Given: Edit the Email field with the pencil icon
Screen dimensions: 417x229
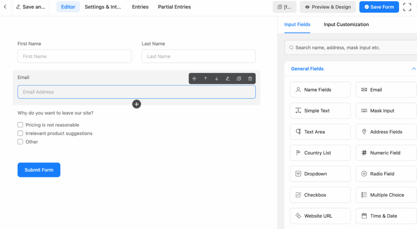Looking at the screenshot, I should [x=228, y=79].
